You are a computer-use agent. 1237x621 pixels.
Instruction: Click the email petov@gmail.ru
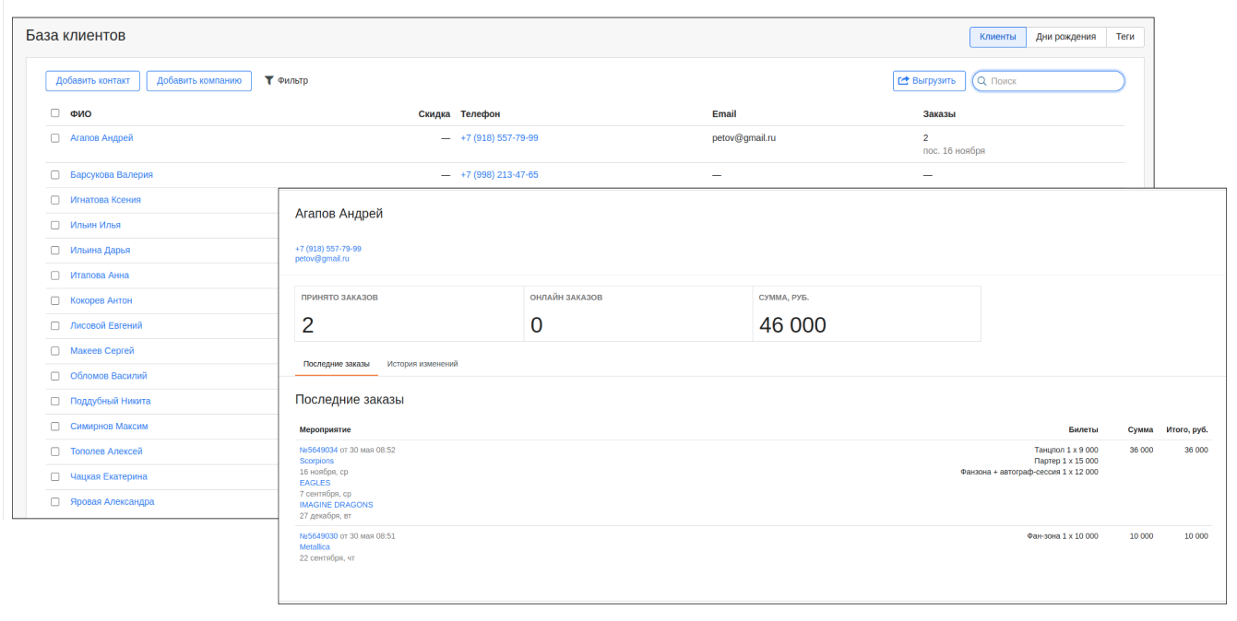pyautogui.click(x=322, y=258)
